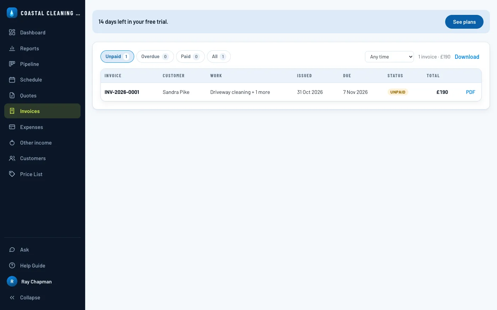Image resolution: width=497 pixels, height=310 pixels.
Task: Click the £190 total in the invoice row
Action: pyautogui.click(x=442, y=92)
